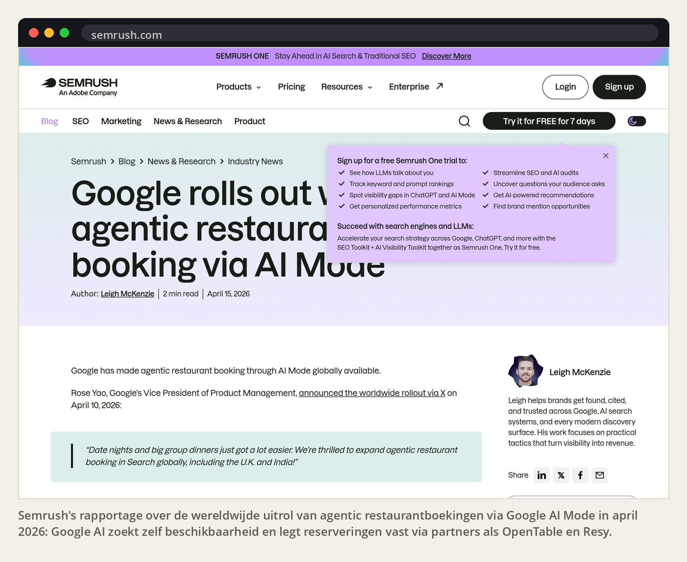Toggle the dark mode moon switch

pyautogui.click(x=636, y=121)
